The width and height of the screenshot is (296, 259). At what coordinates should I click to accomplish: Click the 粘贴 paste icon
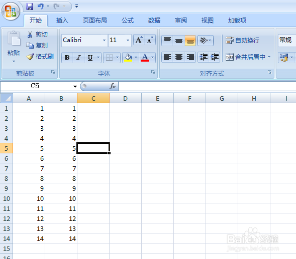[14, 39]
